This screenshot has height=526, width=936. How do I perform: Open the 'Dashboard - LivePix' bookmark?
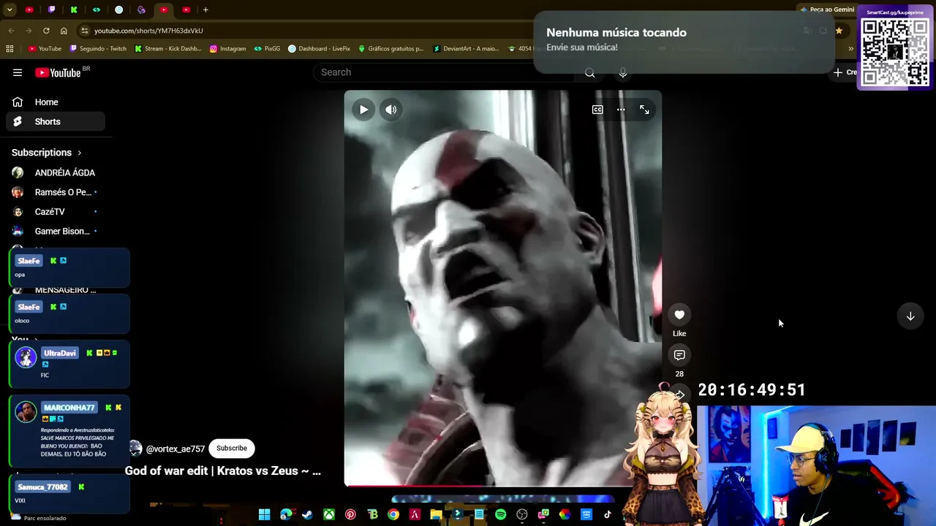click(319, 49)
